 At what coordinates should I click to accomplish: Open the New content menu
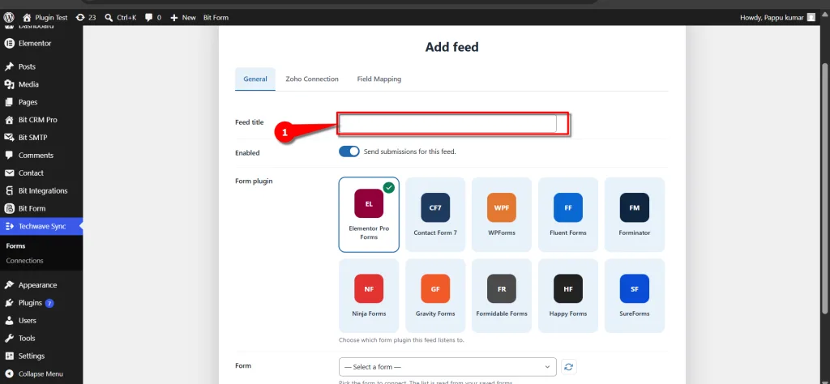[182, 18]
